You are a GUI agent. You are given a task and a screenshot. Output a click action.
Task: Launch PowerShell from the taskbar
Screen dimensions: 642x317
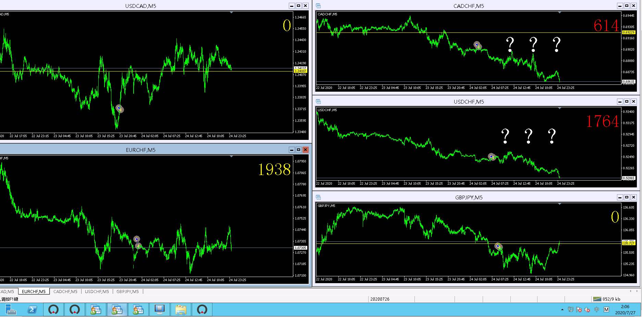coord(32,309)
